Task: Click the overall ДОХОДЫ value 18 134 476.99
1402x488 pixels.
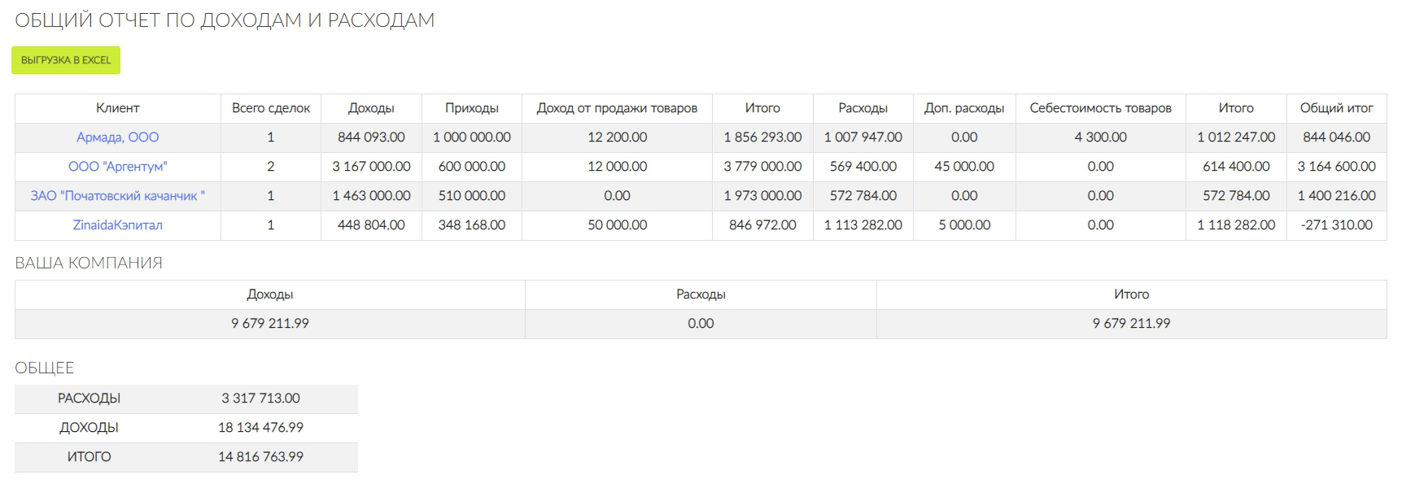Action: [x=260, y=428]
